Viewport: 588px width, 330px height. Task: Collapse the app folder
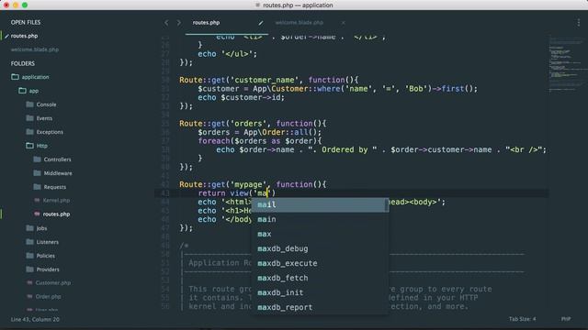pyautogui.click(x=34, y=91)
